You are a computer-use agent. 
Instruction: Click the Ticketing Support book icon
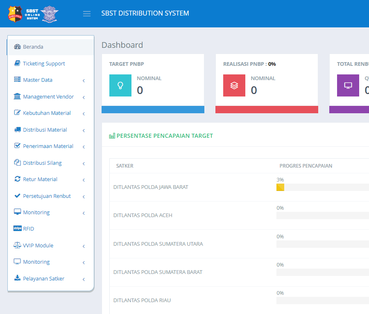click(18, 63)
